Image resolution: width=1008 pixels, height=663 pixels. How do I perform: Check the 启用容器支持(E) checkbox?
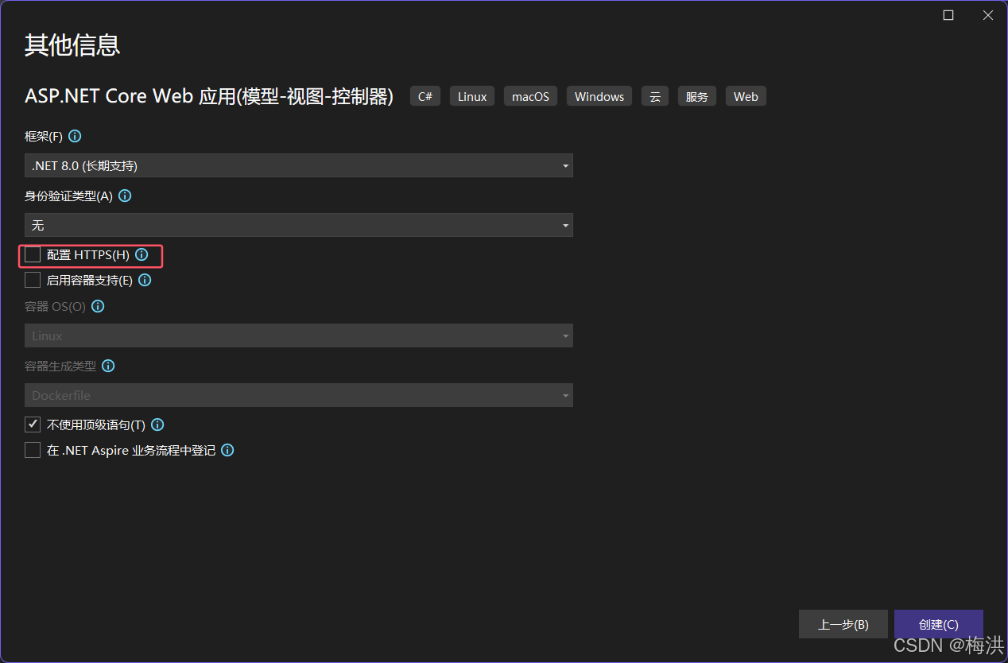coord(33,280)
